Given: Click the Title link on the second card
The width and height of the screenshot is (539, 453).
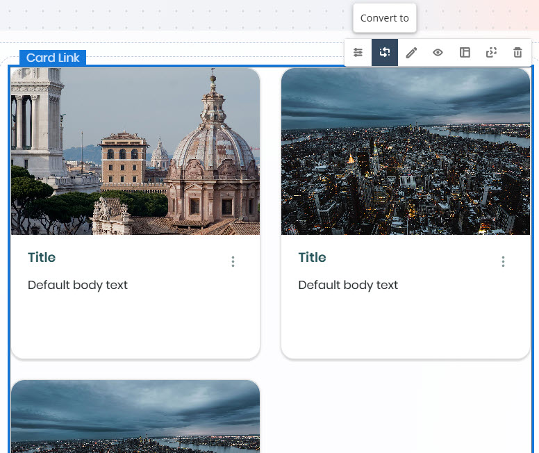Looking at the screenshot, I should coord(312,257).
